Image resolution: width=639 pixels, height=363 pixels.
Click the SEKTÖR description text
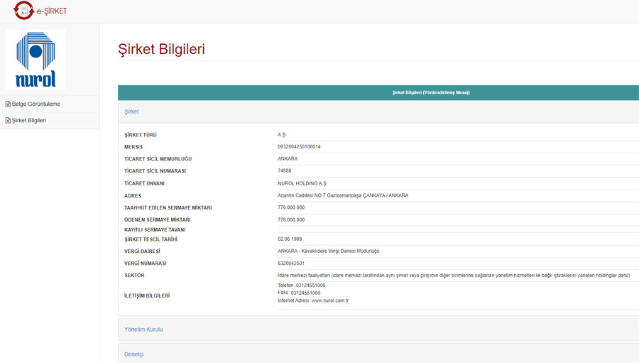coord(454,276)
